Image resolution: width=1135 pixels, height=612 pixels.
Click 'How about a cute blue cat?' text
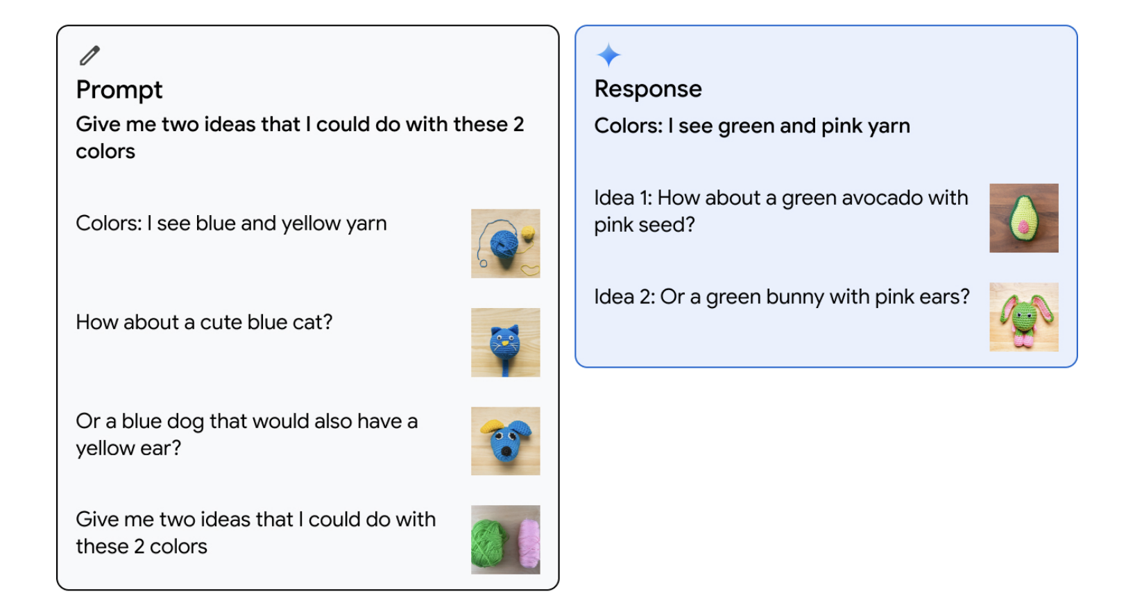point(204,322)
